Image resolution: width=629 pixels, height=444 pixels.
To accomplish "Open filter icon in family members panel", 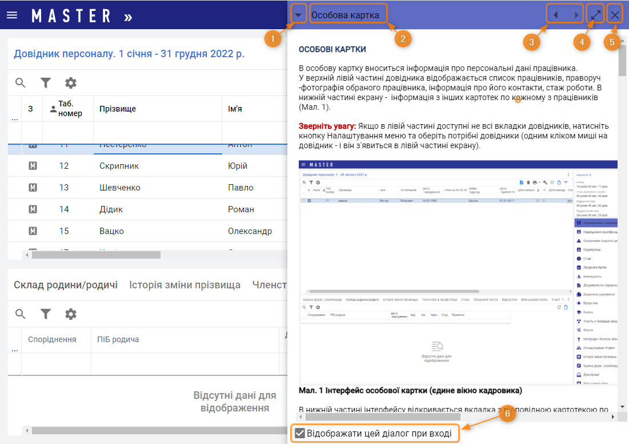I will click(x=46, y=314).
